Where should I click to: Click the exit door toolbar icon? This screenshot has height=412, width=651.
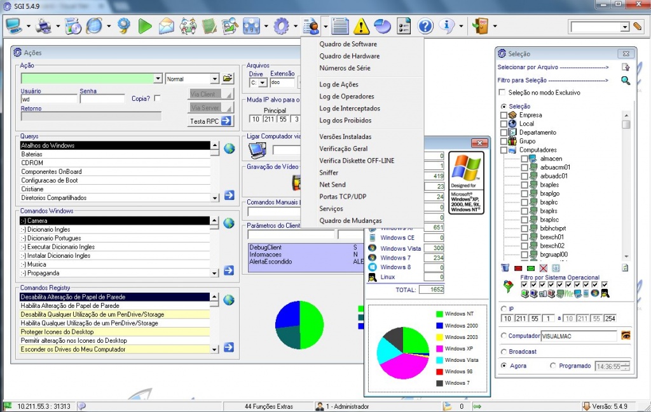tap(479, 26)
